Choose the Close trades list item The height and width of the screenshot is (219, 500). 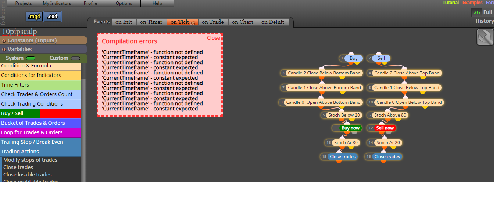pyautogui.click(x=18, y=167)
